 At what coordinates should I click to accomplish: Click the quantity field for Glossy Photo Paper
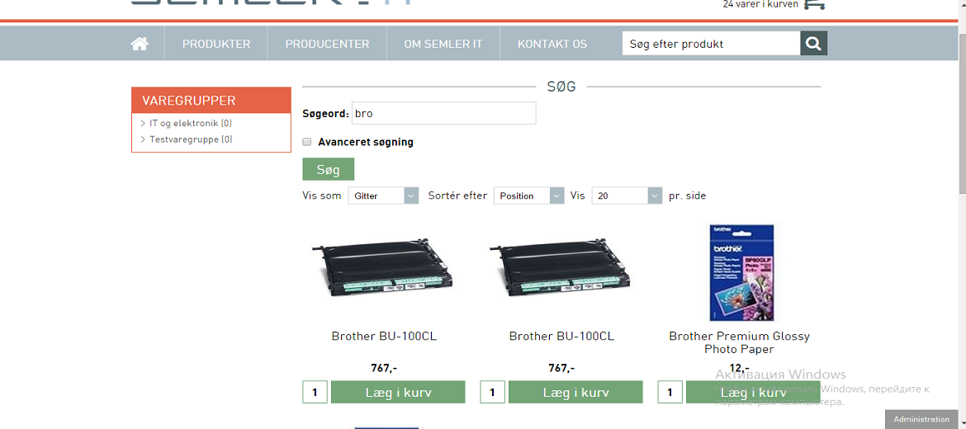point(670,393)
